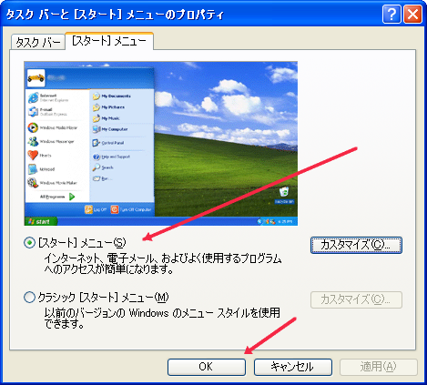
Task: Click the キャンセル button
Action: 293,367
